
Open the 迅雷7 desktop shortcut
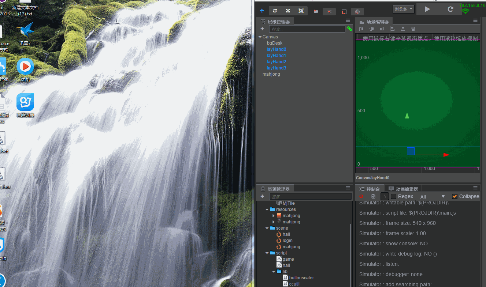25,34
